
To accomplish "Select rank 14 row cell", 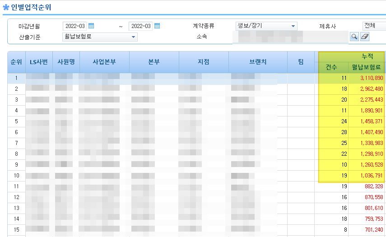I will [17, 219].
